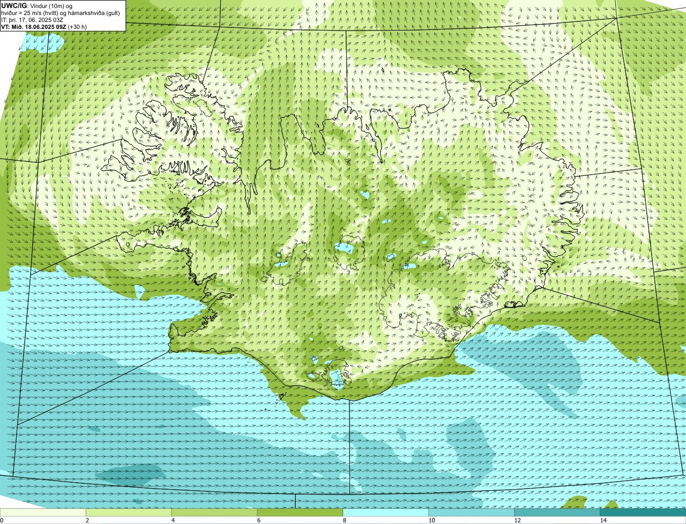Viewport: 686px width, 524px height.
Task: Click the 0–2 m/s pale yellow legend swatch
Action: pos(43,512)
